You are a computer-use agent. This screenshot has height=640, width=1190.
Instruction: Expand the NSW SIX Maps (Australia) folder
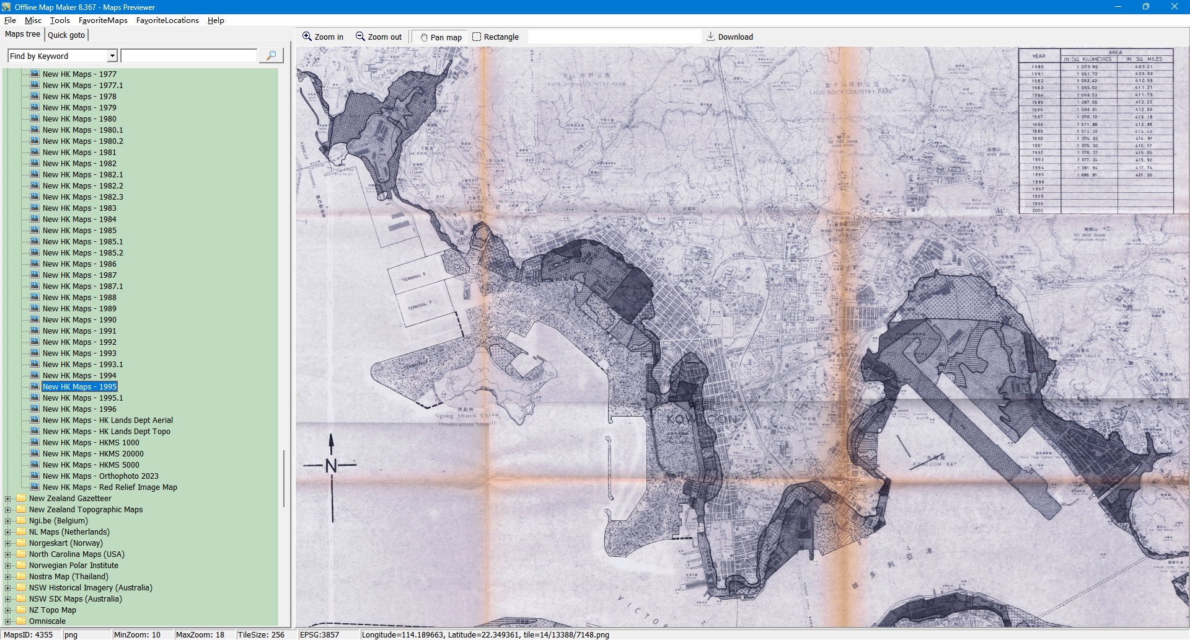(8, 599)
